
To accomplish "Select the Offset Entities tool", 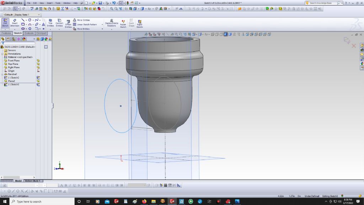I will [x=68, y=24].
